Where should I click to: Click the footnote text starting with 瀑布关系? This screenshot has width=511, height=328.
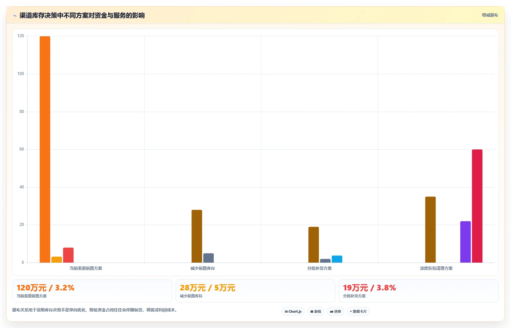95,310
